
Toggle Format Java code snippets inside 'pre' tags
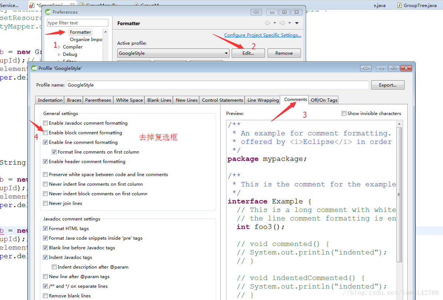click(45, 238)
